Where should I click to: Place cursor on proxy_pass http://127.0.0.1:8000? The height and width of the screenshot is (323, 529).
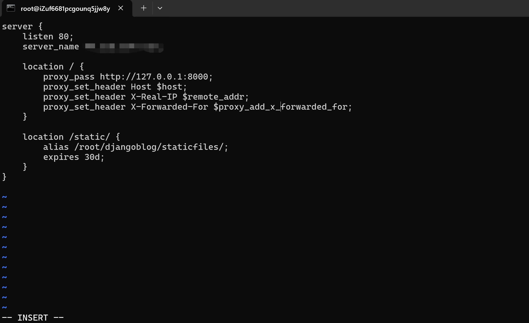[x=128, y=77]
